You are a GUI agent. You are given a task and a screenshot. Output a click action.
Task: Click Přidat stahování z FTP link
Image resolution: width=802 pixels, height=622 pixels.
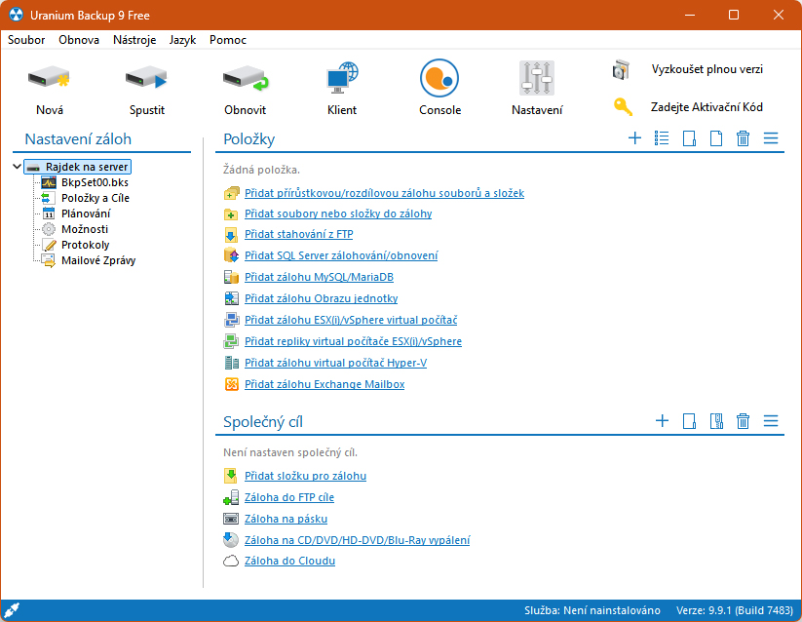point(299,234)
